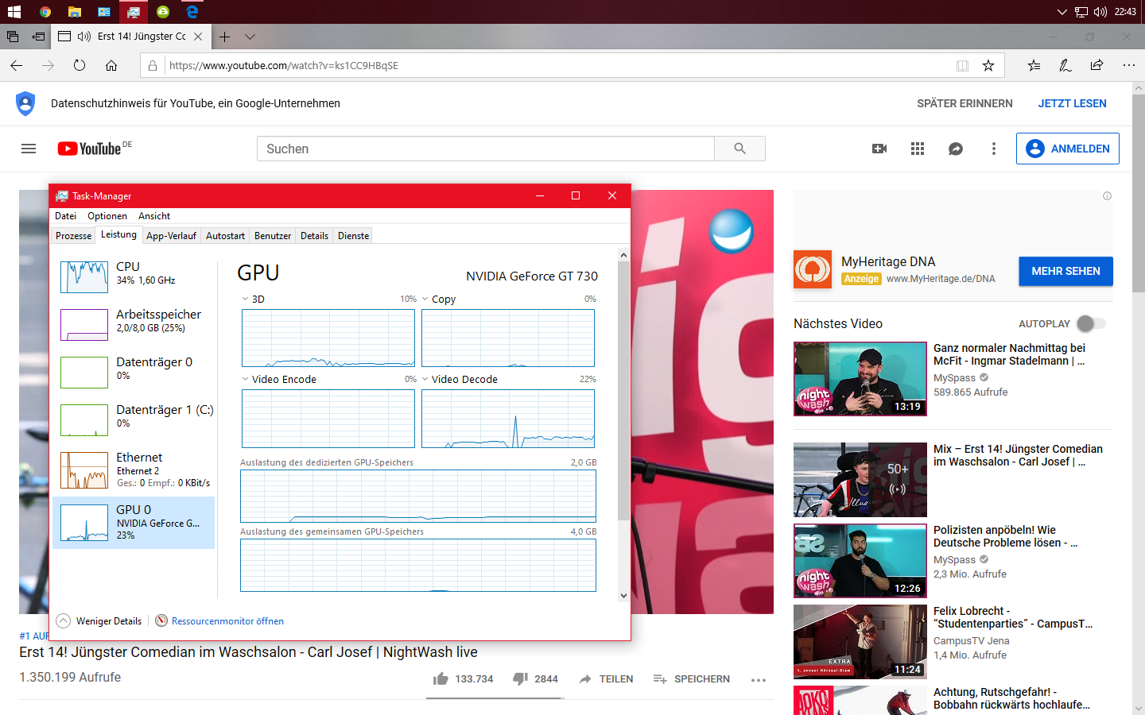1145x715 pixels.
Task: Open the 3D graph engine dropdown
Action: pos(246,300)
